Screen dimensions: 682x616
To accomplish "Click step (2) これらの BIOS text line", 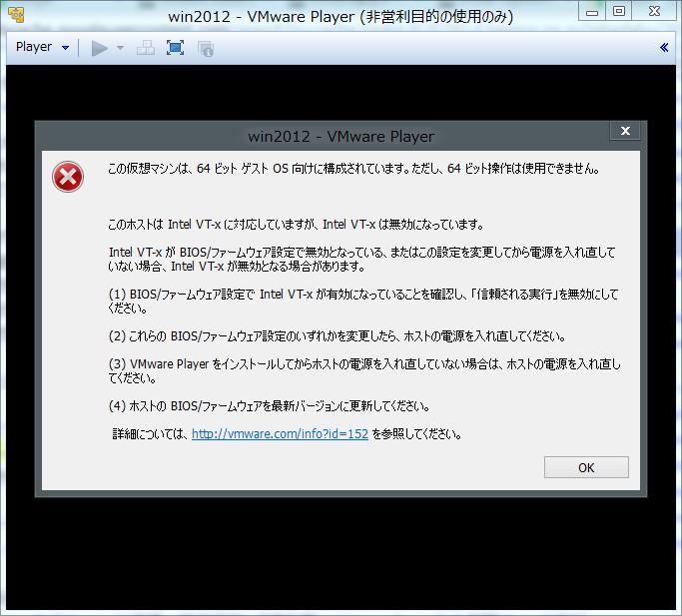I will point(337,336).
